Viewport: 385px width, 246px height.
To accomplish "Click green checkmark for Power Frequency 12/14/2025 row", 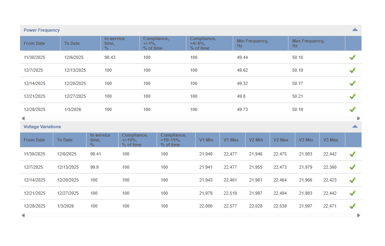I will tap(352, 83).
